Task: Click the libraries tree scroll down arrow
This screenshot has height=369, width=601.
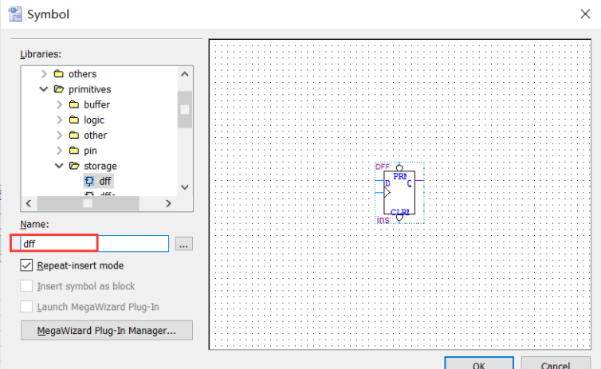Action: tap(185, 187)
